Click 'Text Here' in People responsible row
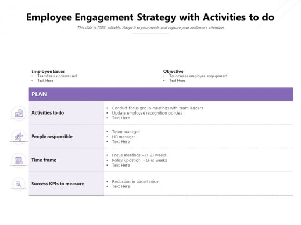Image resolution: width=301 pixels, height=225 pixels. pos(121,142)
